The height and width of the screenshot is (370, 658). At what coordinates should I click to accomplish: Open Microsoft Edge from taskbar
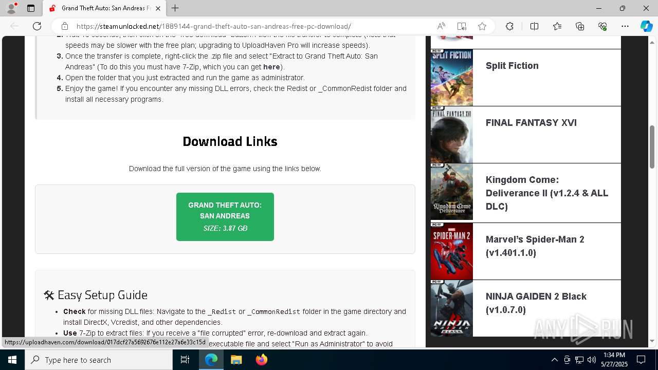[211, 360]
